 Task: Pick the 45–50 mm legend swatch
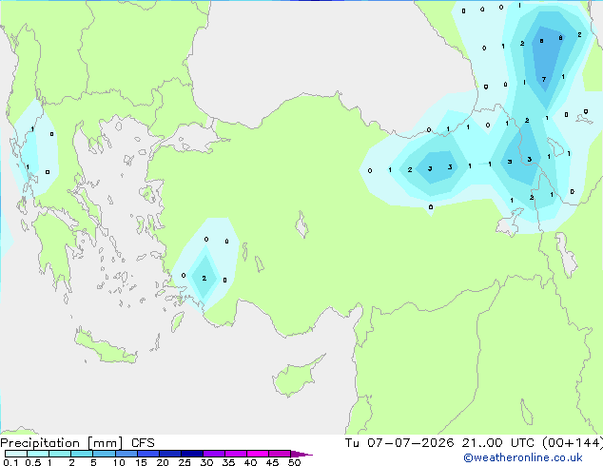tap(280, 454)
